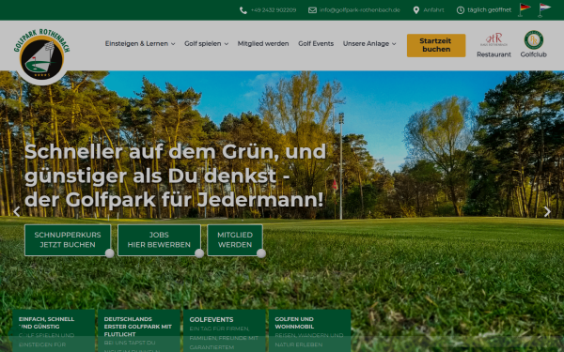Open the Anfahrt directions link
This screenshot has width=564, height=352.
[433, 10]
